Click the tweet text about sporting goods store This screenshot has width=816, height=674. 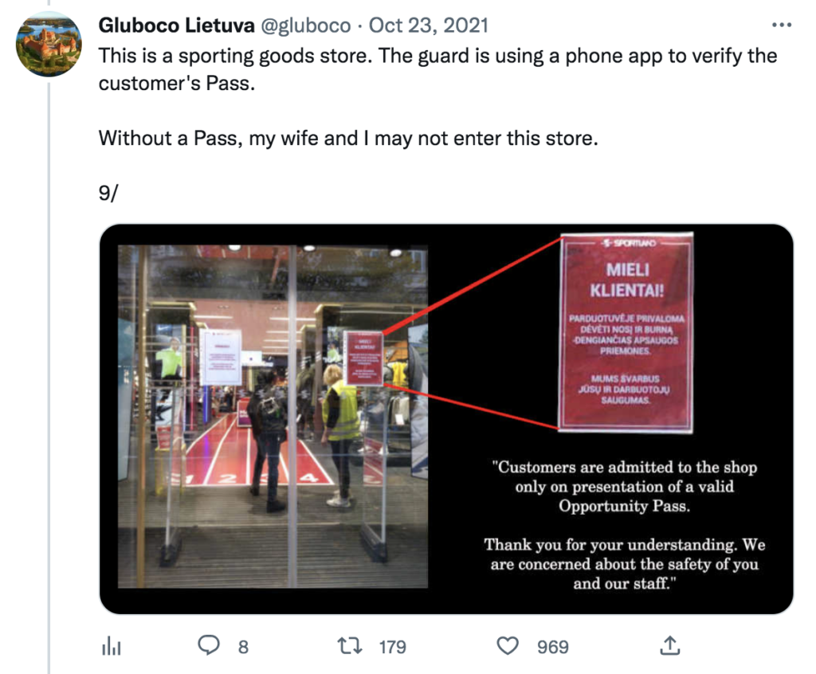click(437, 70)
